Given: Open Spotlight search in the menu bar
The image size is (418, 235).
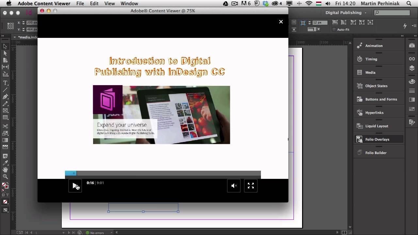Looking at the screenshot, I should click(409, 4).
